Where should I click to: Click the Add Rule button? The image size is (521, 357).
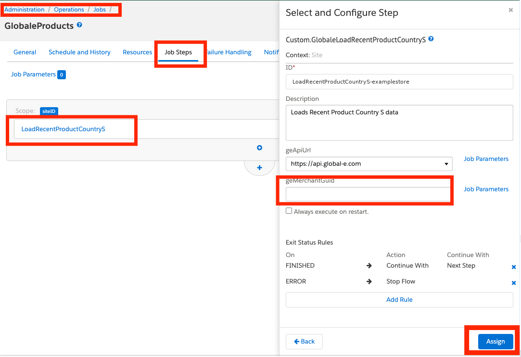pos(399,300)
